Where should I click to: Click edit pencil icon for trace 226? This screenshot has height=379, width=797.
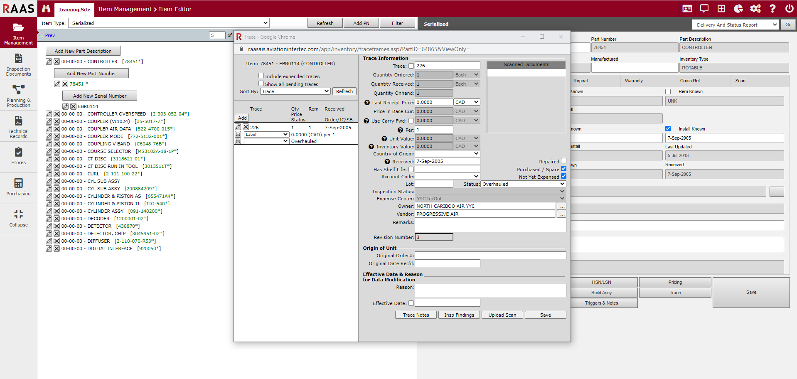238,127
